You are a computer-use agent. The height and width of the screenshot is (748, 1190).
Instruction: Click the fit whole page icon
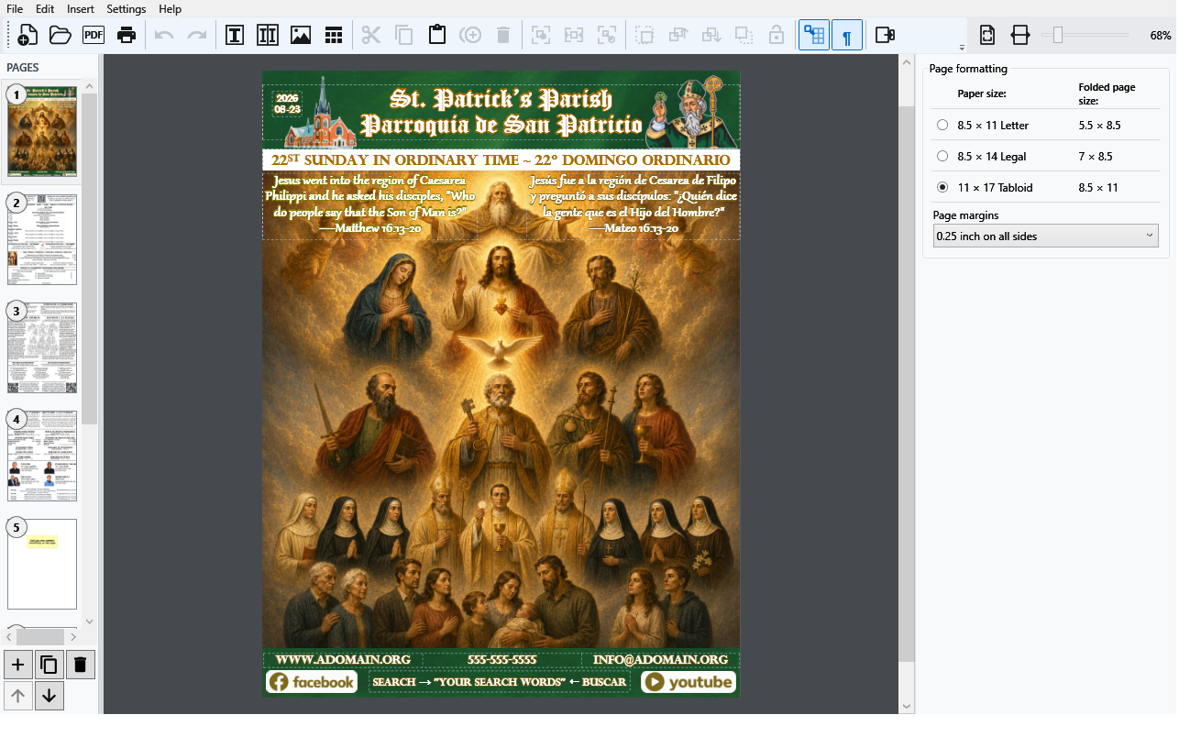click(987, 36)
